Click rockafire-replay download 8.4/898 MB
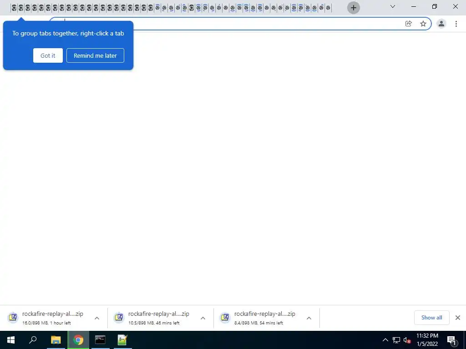466x349 pixels. click(267, 318)
